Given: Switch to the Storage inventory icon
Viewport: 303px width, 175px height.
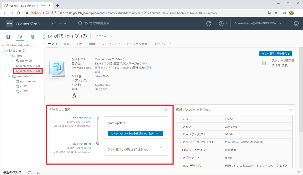Looking at the screenshot, I should (x=33, y=37).
